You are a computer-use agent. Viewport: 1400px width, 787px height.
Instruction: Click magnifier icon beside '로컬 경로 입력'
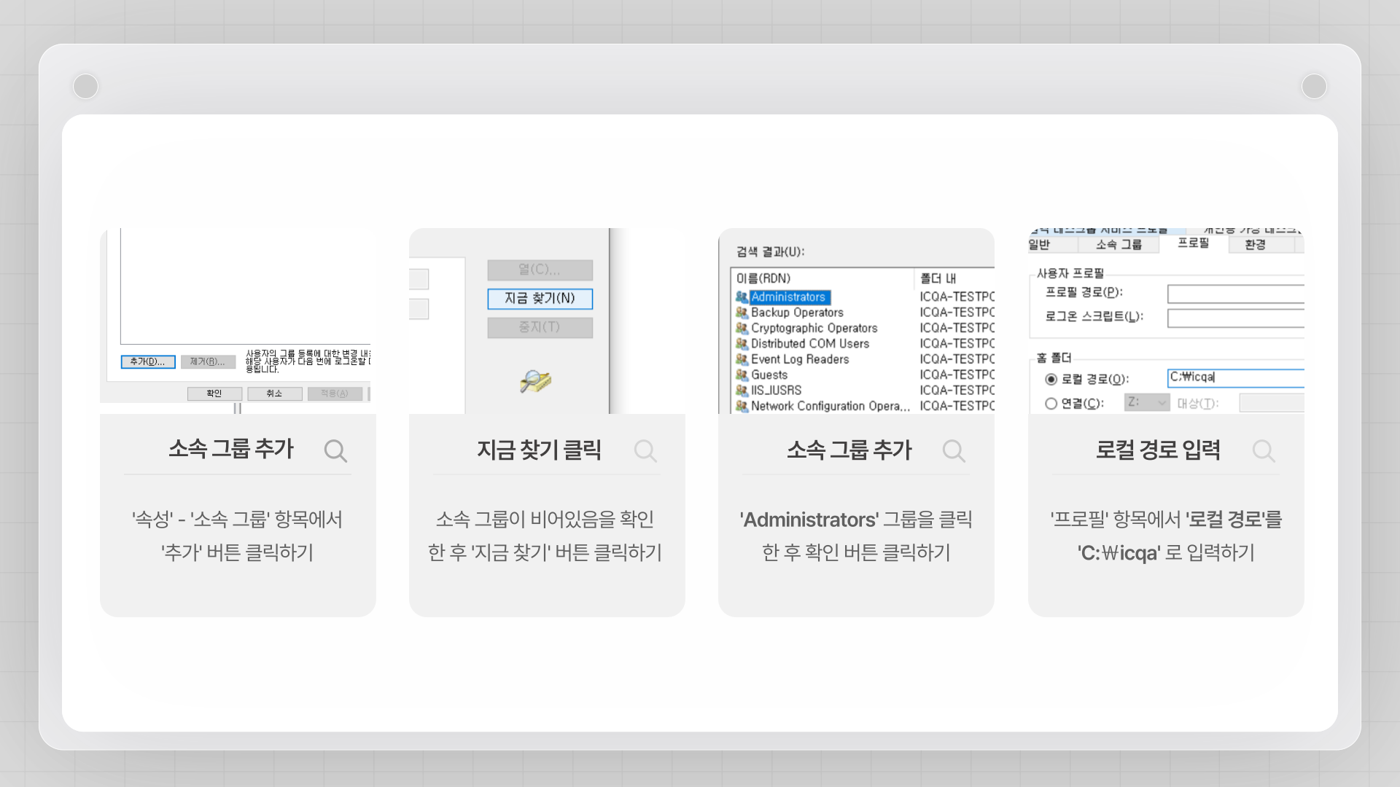point(1264,451)
